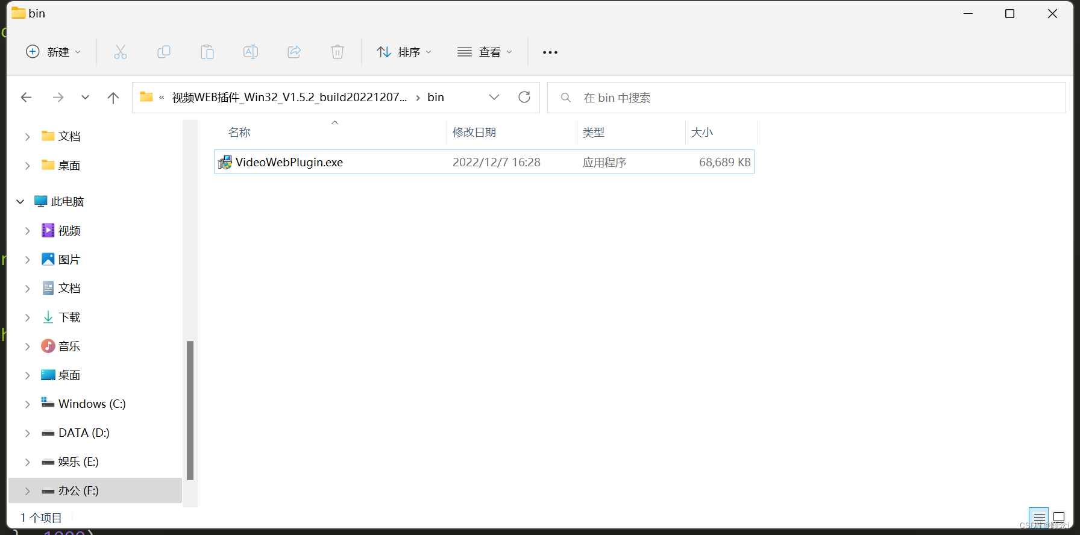1080x535 pixels.
Task: Open recent locations dropdown chevron
Action: point(85,98)
